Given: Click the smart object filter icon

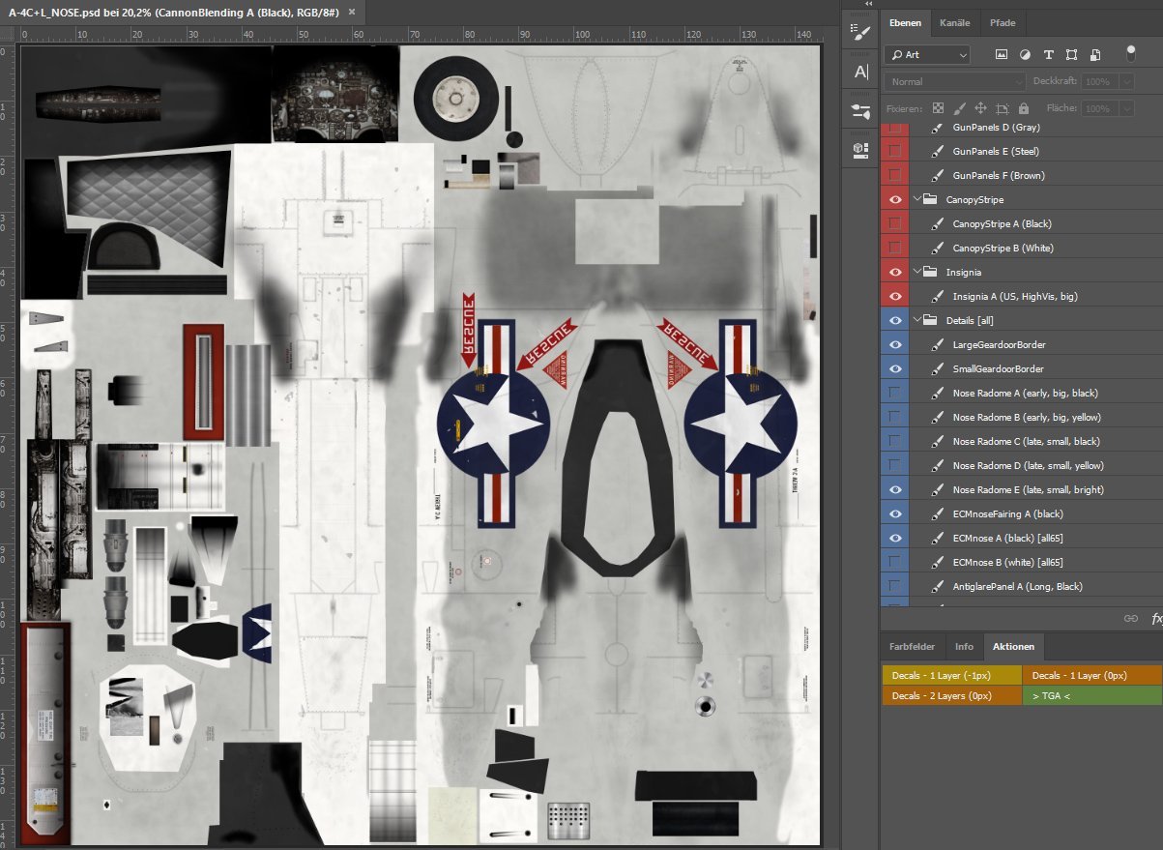Looking at the screenshot, I should click(1093, 54).
